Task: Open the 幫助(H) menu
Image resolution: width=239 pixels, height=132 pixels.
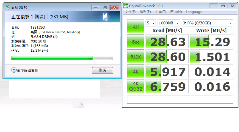Action: coord(176,12)
